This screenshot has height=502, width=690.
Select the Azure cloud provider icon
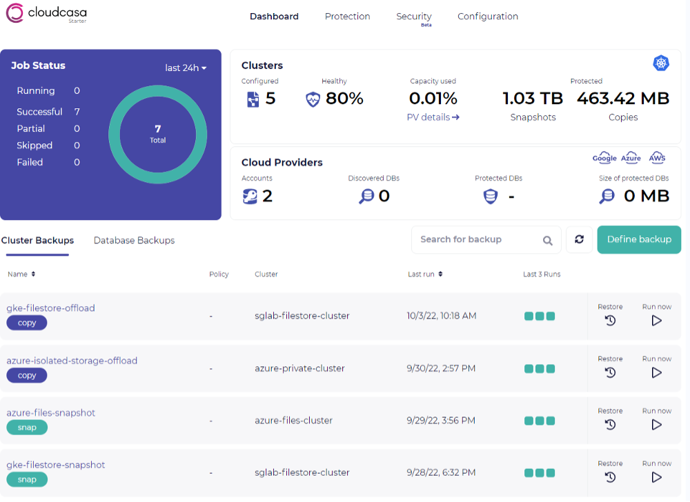click(631, 157)
